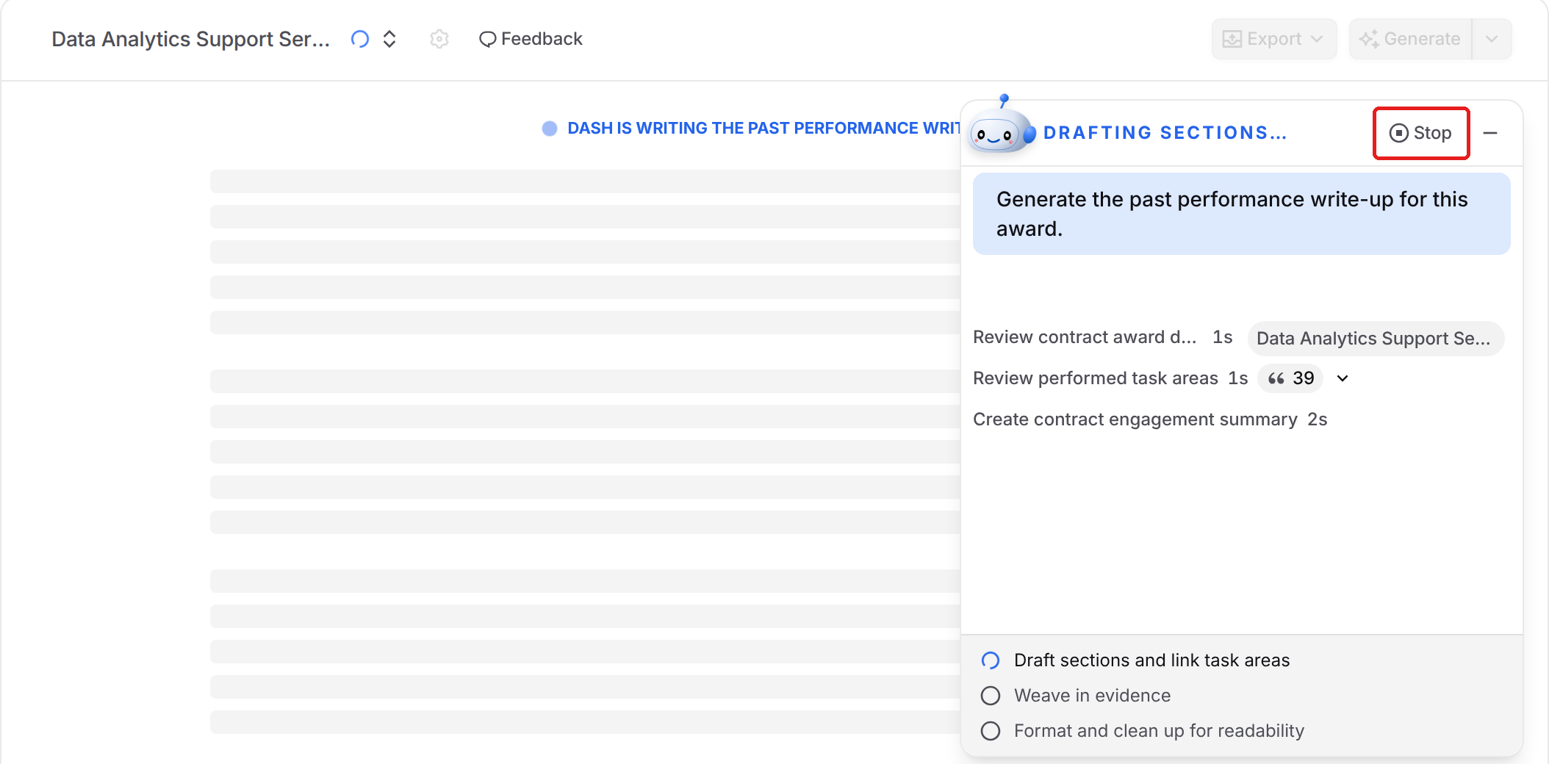This screenshot has height=764, width=1549.
Task: Click the Generate button
Action: (1410, 39)
